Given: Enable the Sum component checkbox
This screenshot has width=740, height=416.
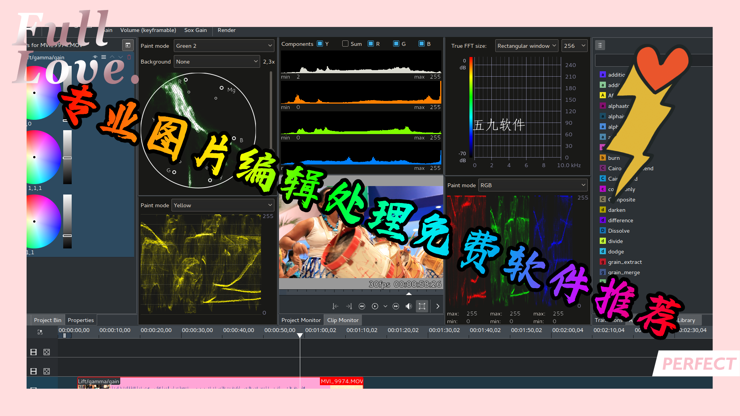Looking at the screenshot, I should [345, 44].
